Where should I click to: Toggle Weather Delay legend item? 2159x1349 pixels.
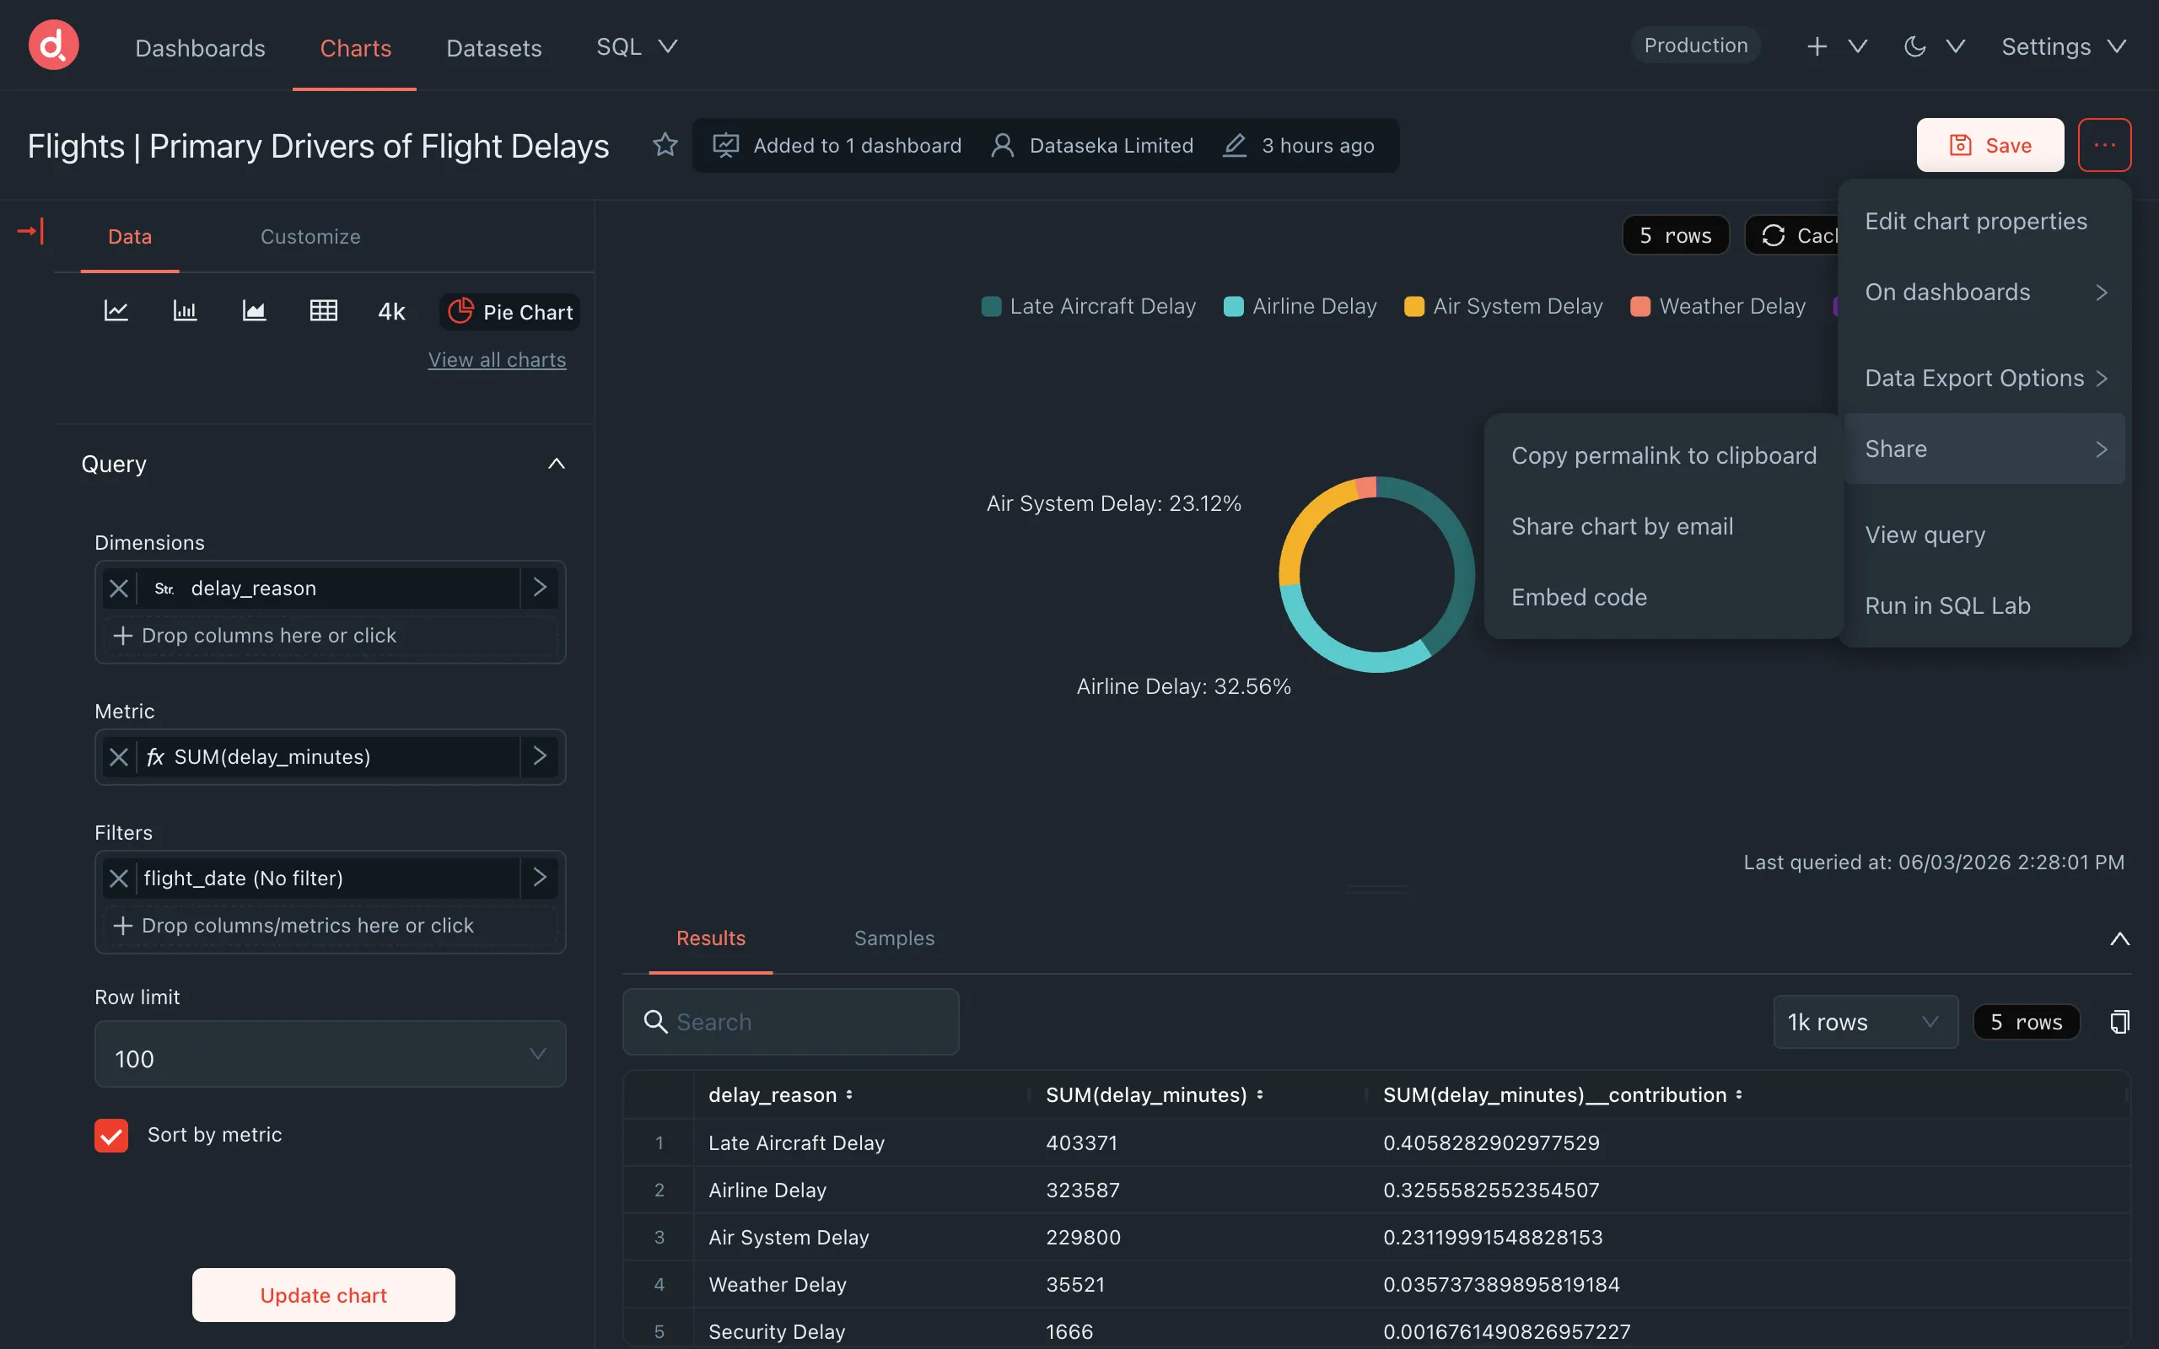[1717, 306]
